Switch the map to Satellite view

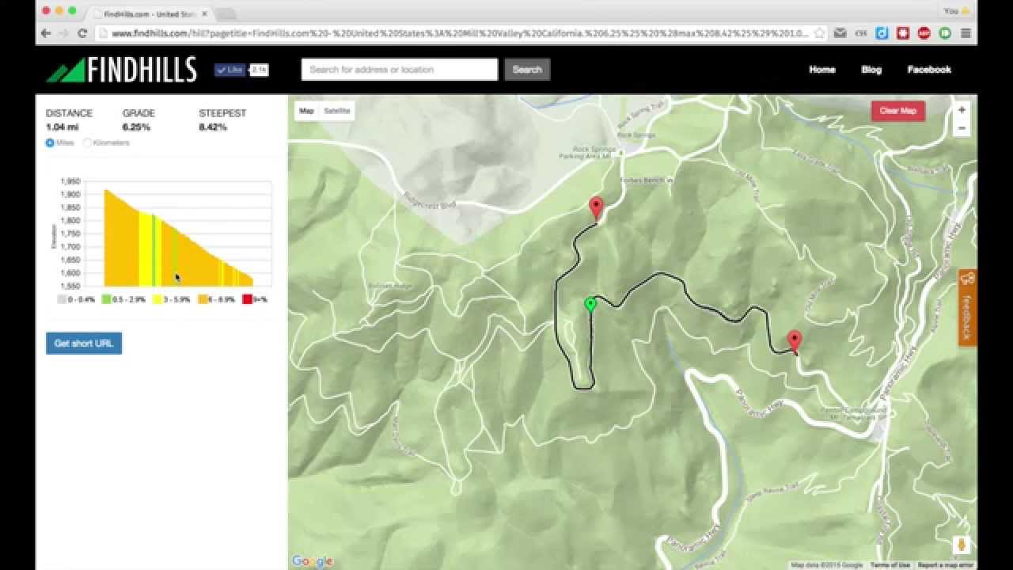336,111
